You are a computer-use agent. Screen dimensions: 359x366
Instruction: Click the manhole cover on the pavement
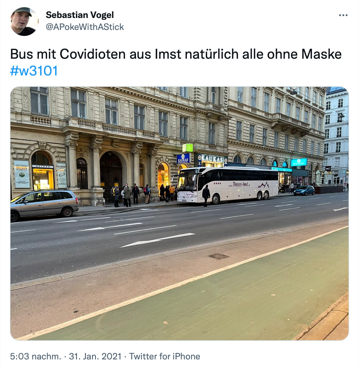click(x=218, y=256)
